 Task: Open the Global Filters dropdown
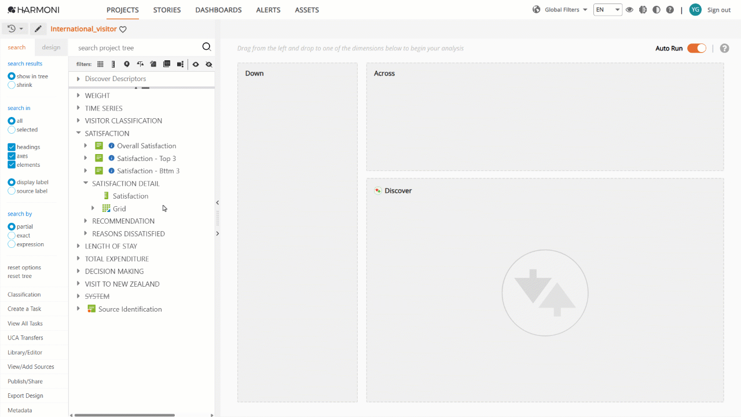566,10
